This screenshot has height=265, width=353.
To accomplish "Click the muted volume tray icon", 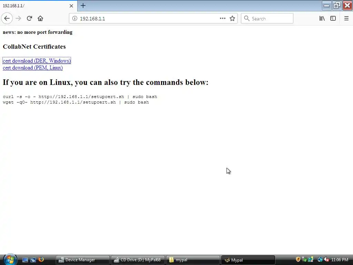I will 326,259.
